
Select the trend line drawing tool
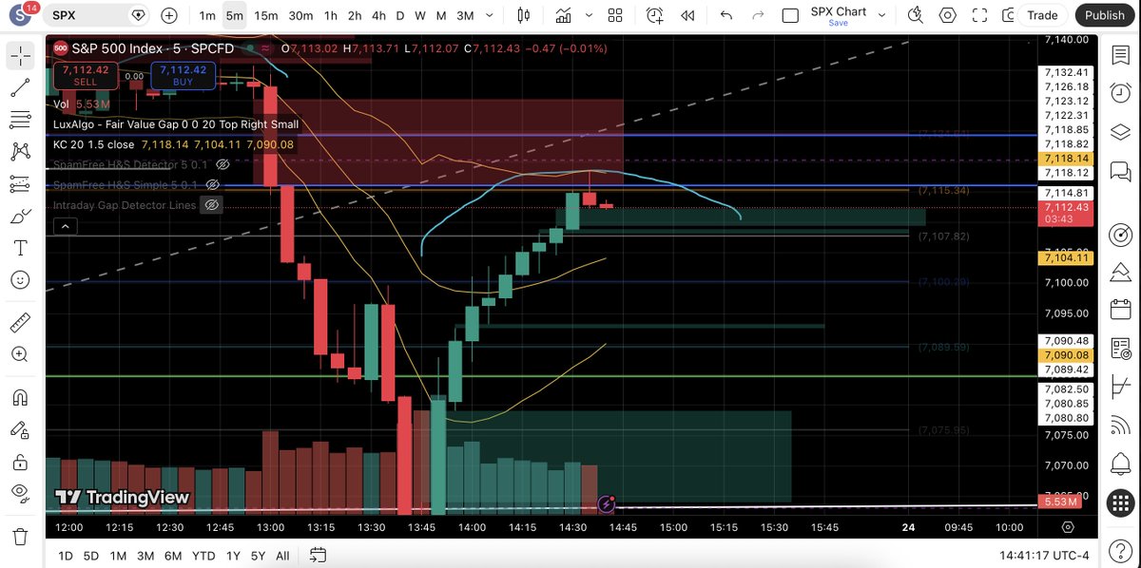(x=20, y=87)
